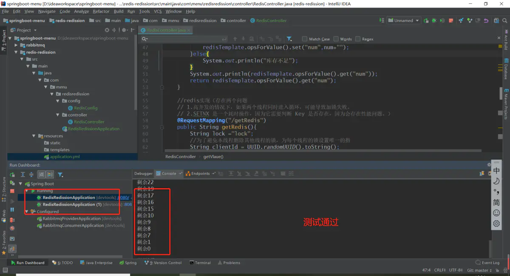Click the Expand All icon in Run Dashboard
510x276 pixels.
point(23,175)
